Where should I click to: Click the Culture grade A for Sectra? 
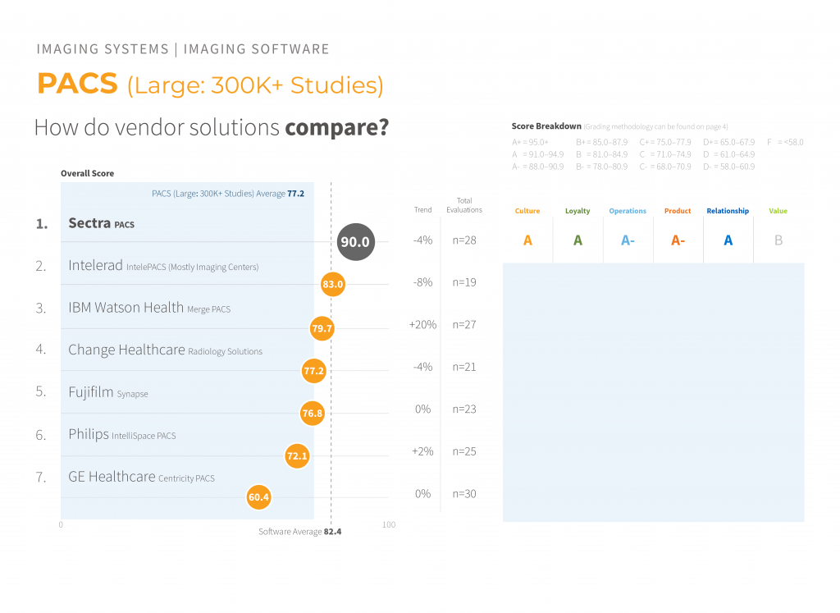[527, 240]
